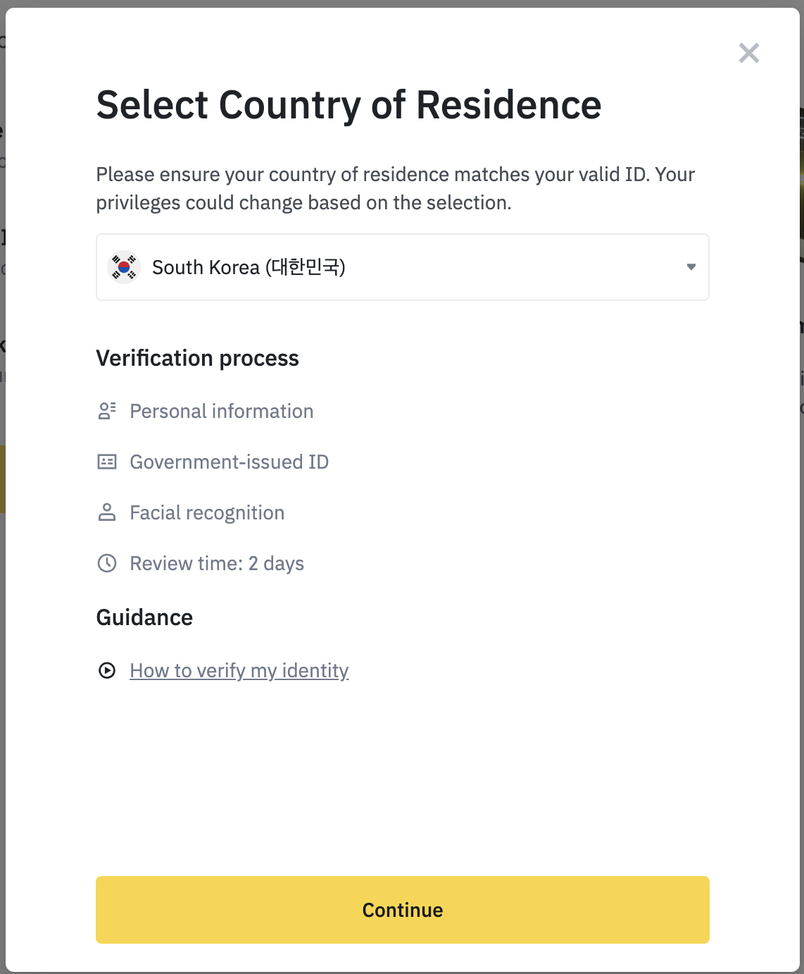Click the valid ID notice paragraph
This screenshot has width=804, height=974.
[x=396, y=188]
